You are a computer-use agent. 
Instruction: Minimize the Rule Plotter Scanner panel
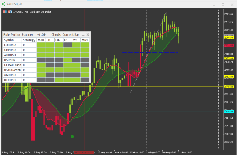tap(83, 35)
